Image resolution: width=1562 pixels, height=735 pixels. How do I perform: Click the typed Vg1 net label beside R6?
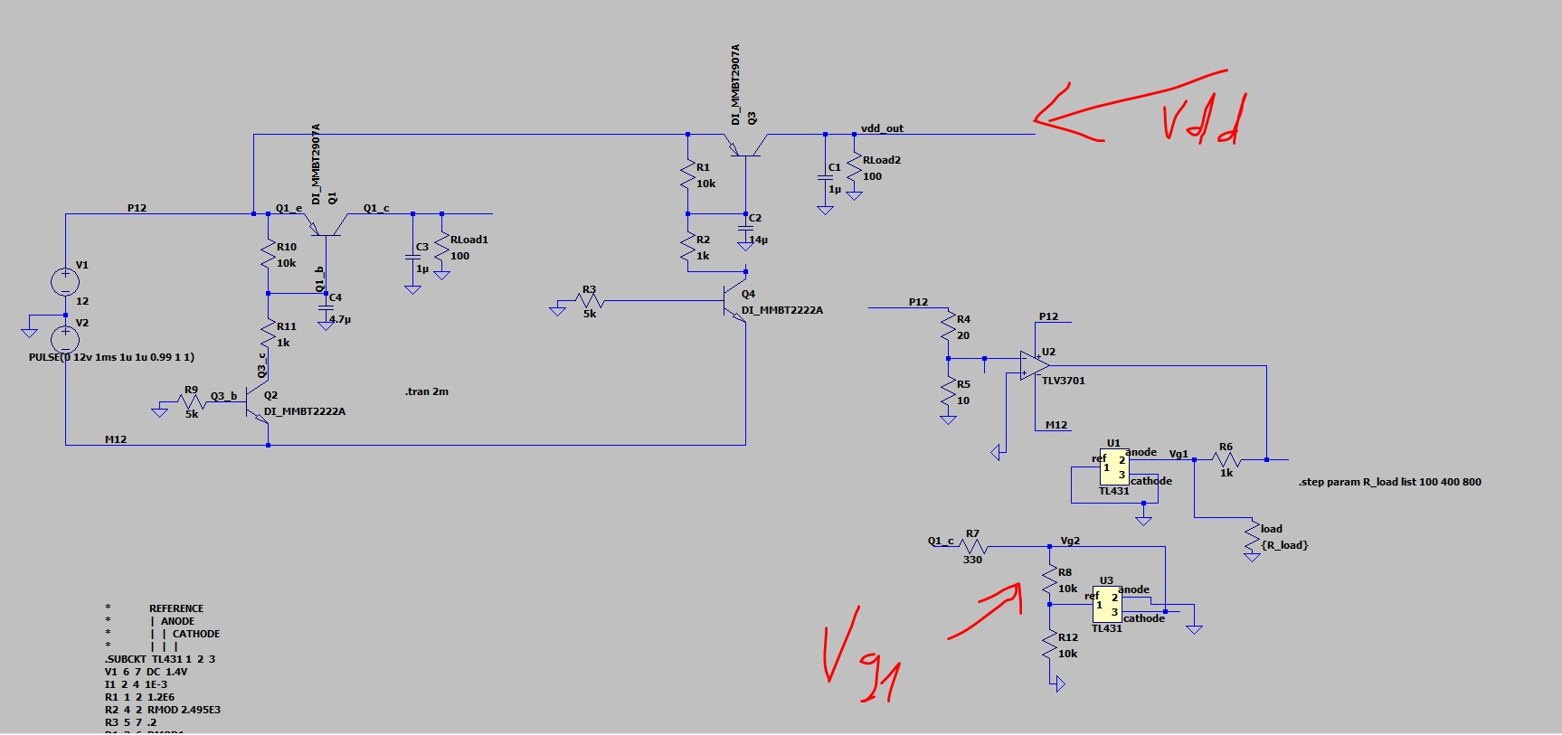(x=1179, y=454)
